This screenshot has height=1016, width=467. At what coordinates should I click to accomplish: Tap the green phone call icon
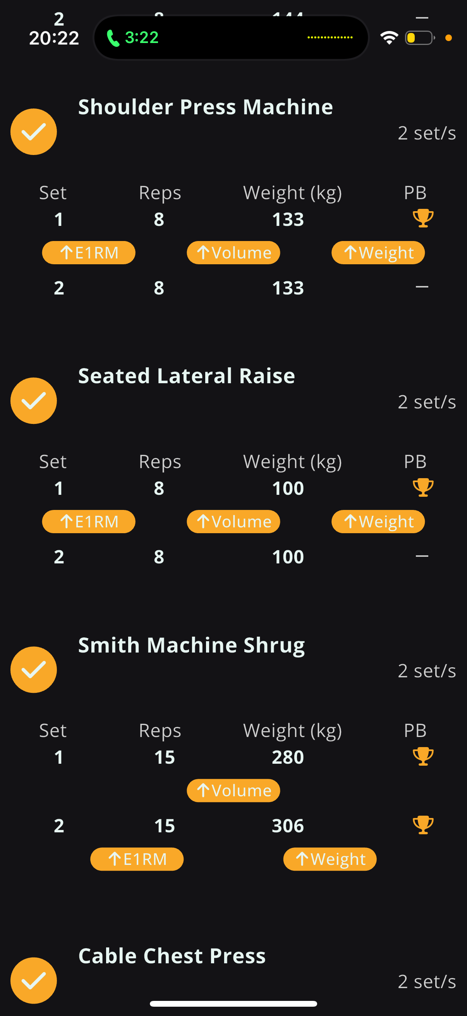[113, 38]
